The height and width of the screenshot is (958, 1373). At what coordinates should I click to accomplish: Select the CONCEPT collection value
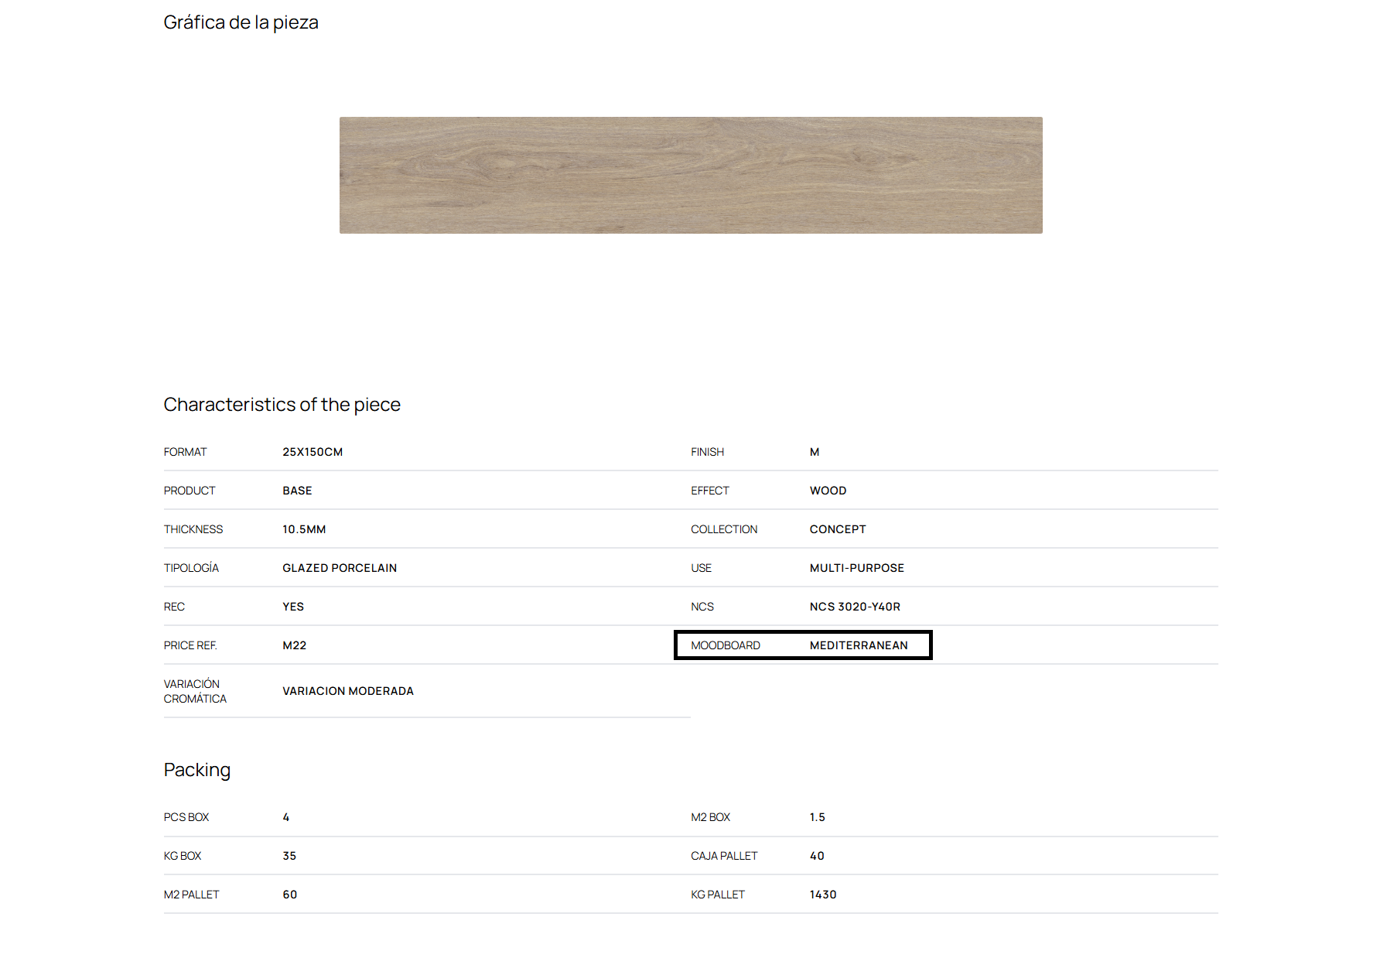tap(838, 529)
